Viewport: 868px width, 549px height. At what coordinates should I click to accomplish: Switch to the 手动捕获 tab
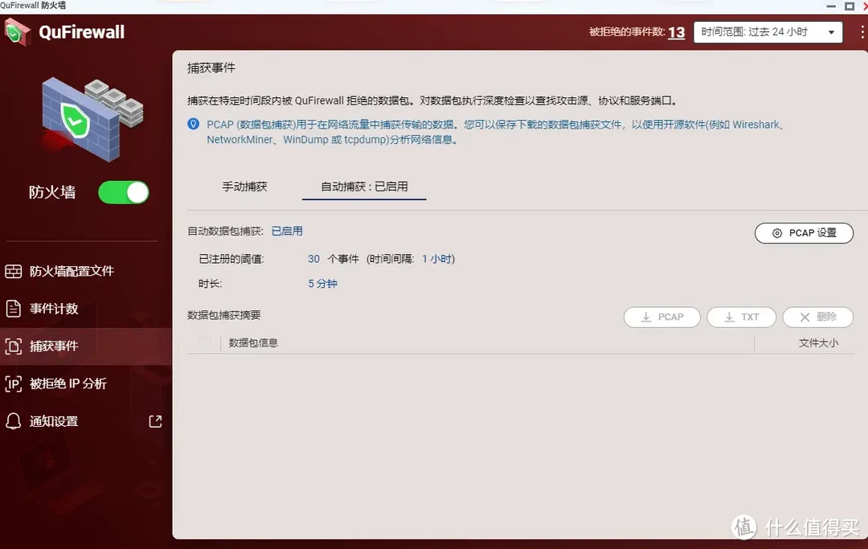point(244,186)
